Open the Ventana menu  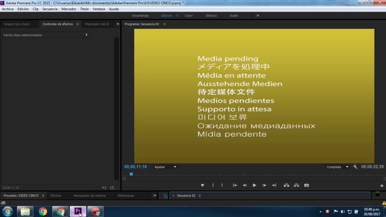coord(99,9)
